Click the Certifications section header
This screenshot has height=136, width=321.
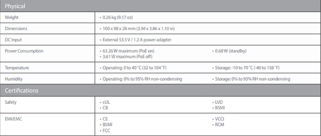click(x=21, y=90)
